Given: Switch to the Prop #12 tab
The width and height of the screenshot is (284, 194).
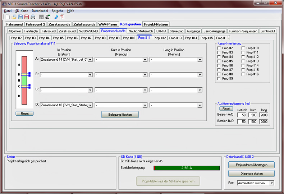Looking at the screenshot, I should coord(160,38).
